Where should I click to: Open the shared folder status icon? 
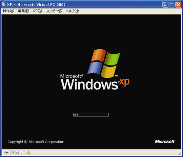click(23, 152)
